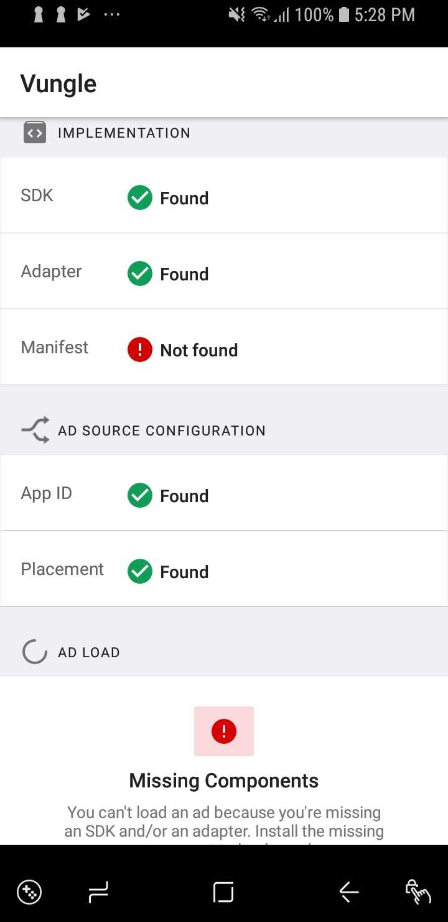The image size is (448, 922).
Task: Select the SDK Found row
Action: 224,195
